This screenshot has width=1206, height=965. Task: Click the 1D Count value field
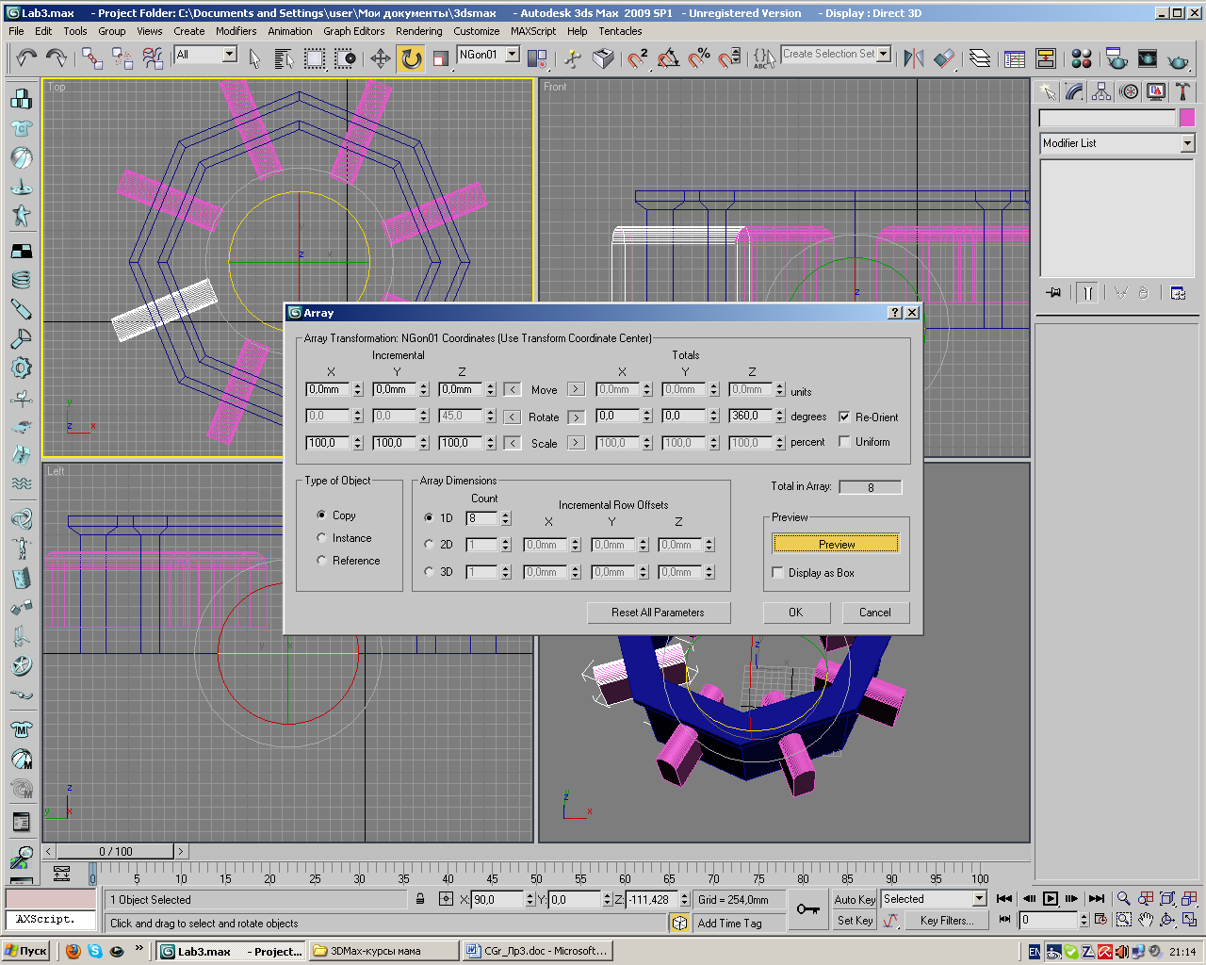[x=481, y=518]
